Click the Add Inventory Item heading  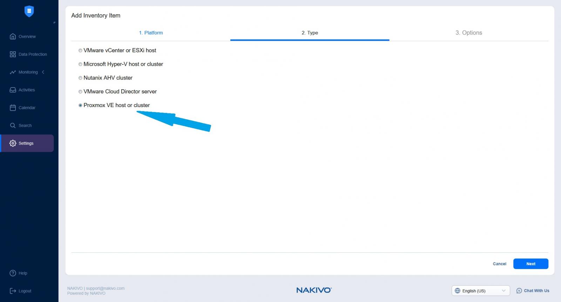point(96,15)
